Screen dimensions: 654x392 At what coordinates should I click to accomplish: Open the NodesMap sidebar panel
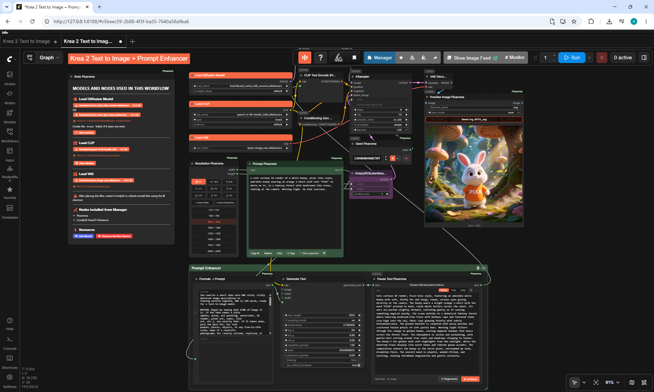10,173
